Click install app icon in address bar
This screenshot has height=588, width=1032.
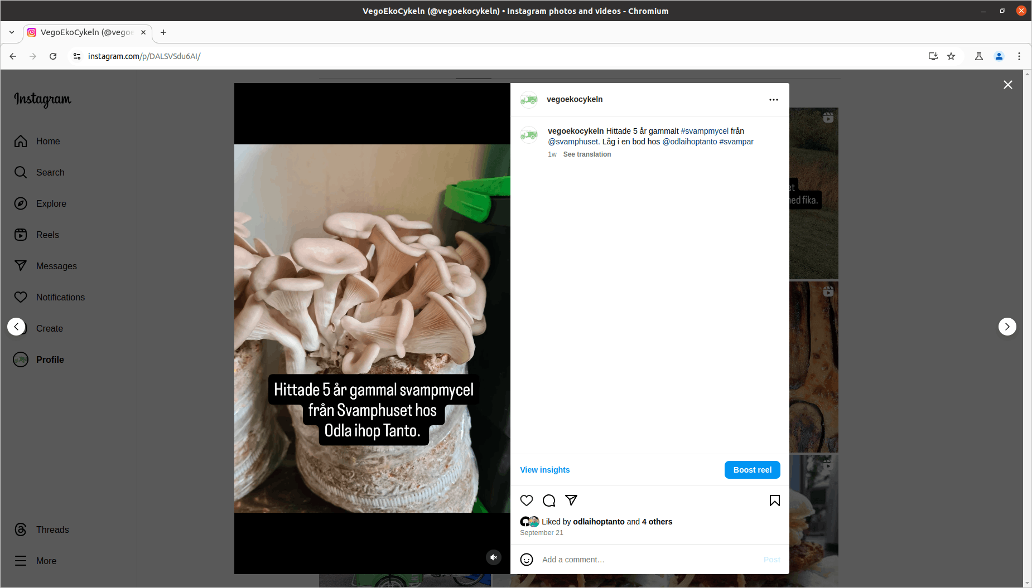point(933,56)
